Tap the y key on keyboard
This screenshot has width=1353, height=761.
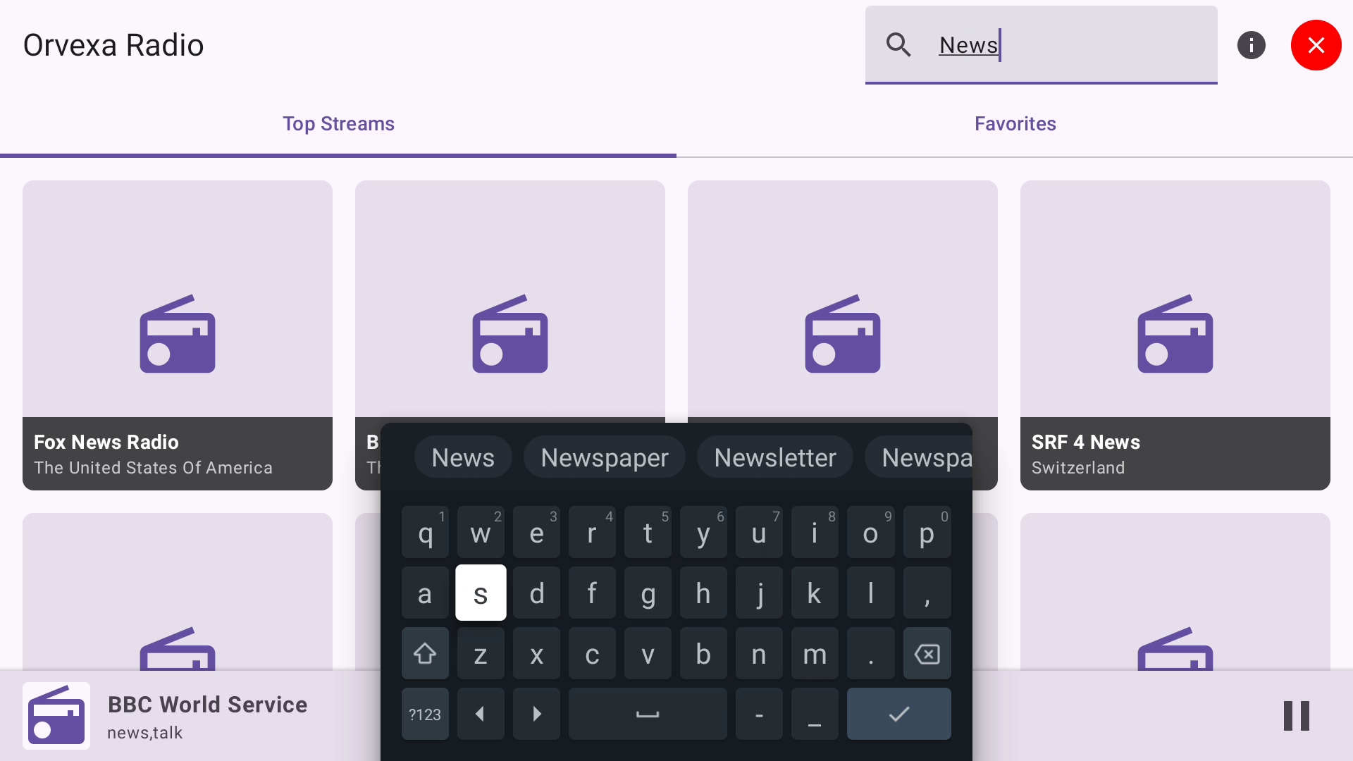coord(703,533)
